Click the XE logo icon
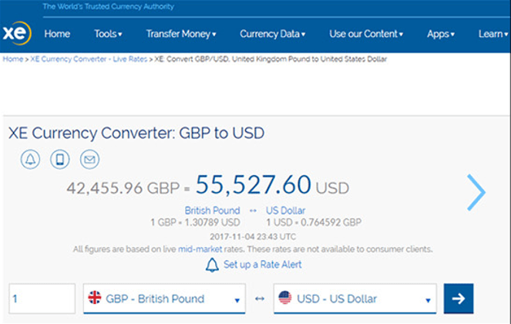The width and height of the screenshot is (511, 324). click(17, 33)
